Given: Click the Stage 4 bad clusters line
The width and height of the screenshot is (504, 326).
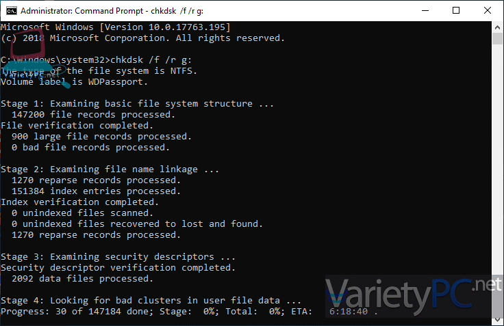Looking at the screenshot, I should 151,300.
